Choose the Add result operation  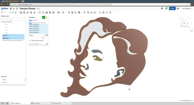point(34,23)
